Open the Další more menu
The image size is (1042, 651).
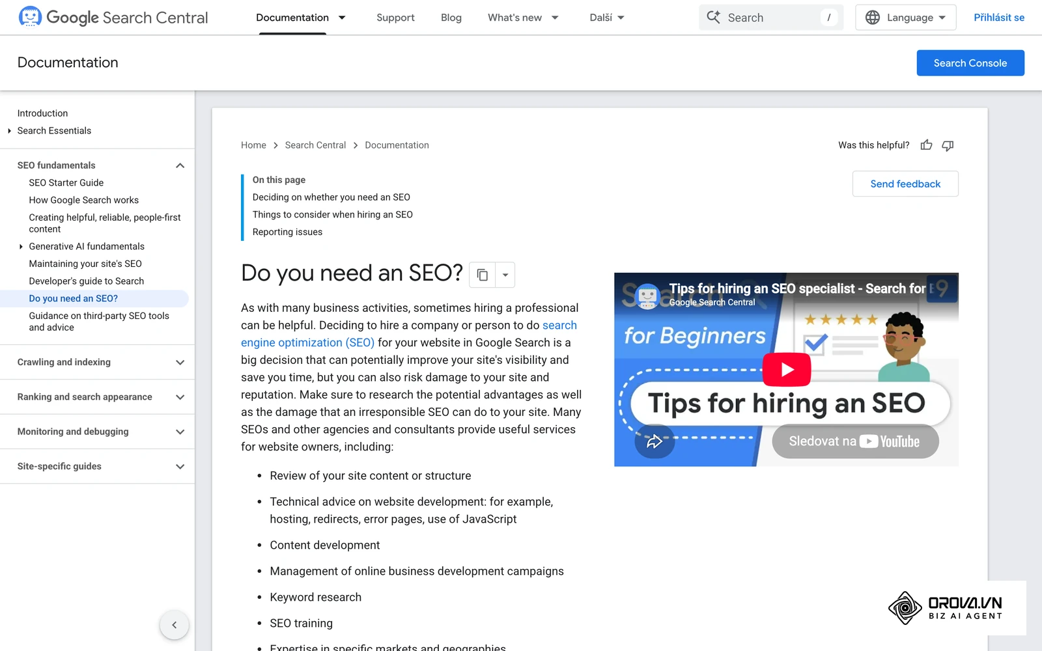click(607, 18)
